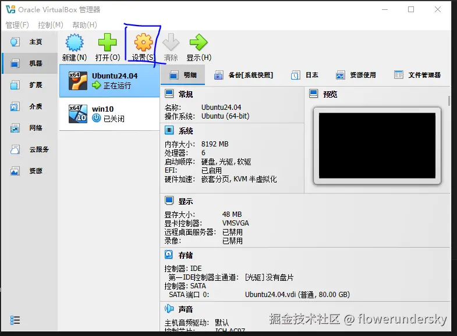Click the optical drive entry [光驱] 没有盘片
The height and width of the screenshot is (336, 457).
click(x=270, y=277)
